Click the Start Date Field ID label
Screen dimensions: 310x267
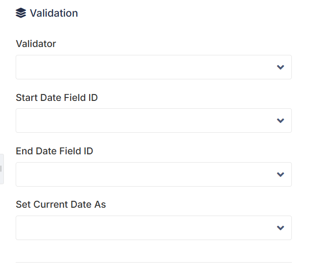point(57,97)
